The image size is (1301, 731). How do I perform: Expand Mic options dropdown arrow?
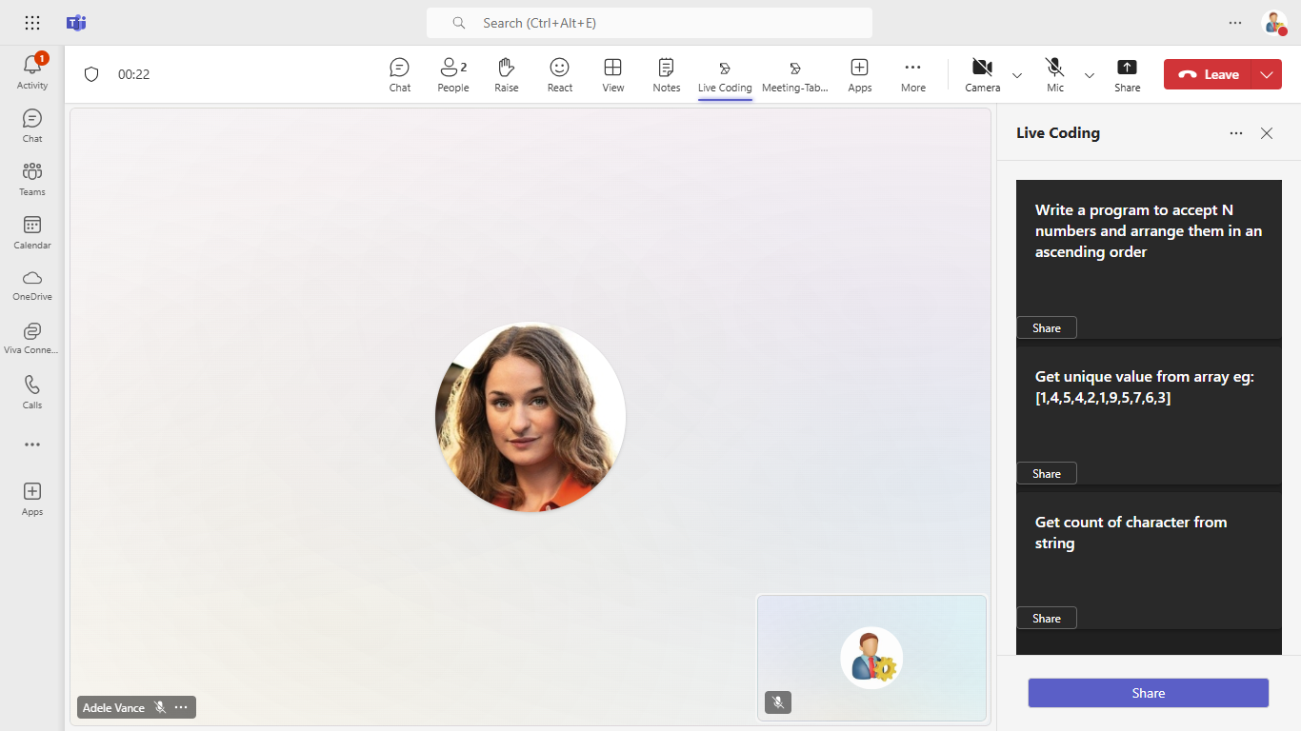[1090, 75]
